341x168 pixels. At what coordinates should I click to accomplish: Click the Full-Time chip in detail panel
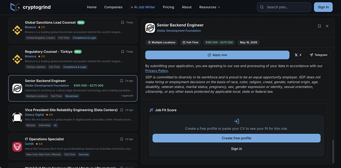(x=190, y=43)
